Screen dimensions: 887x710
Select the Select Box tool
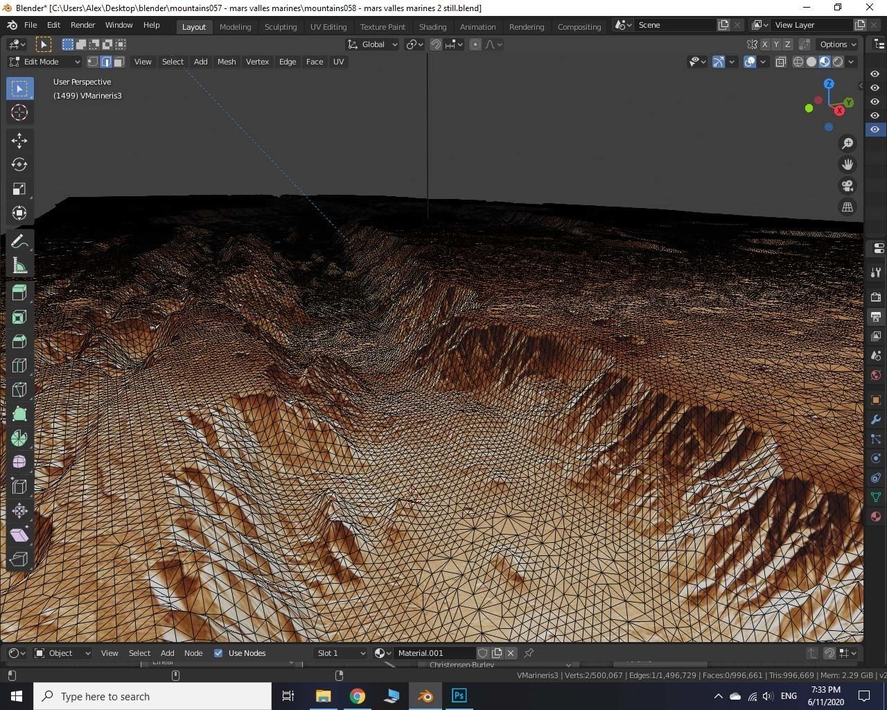[19, 89]
